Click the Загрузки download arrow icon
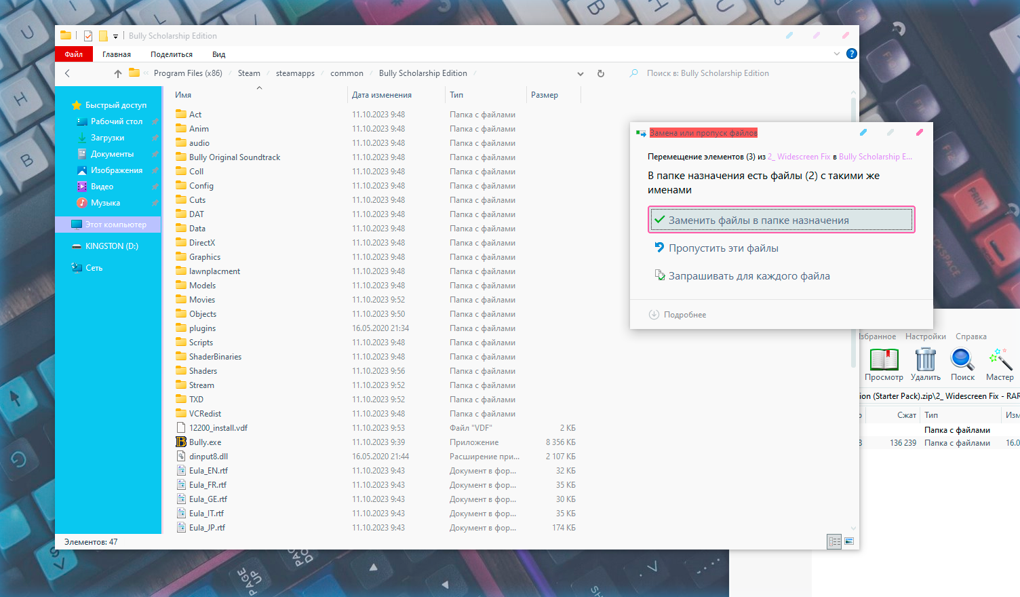Viewport: 1020px width, 597px height. [x=82, y=138]
